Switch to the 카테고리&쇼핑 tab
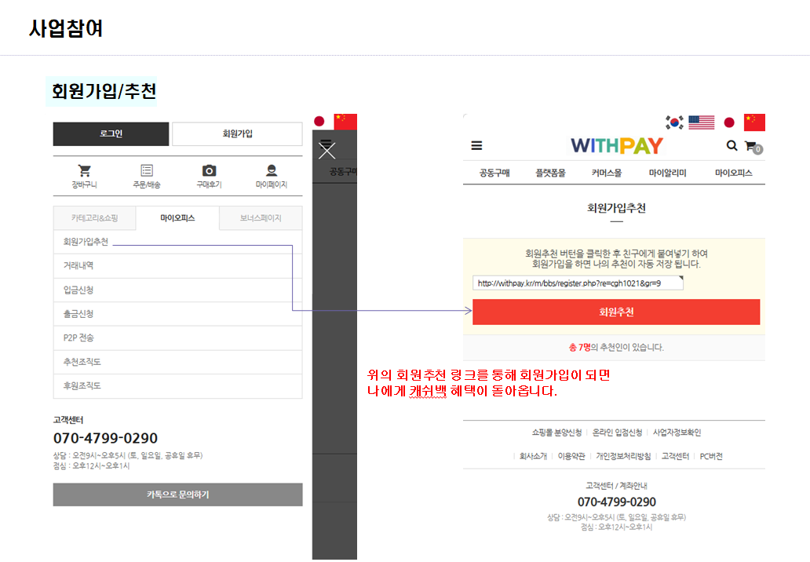Image resolution: width=810 pixels, height=562 pixels. click(94, 218)
